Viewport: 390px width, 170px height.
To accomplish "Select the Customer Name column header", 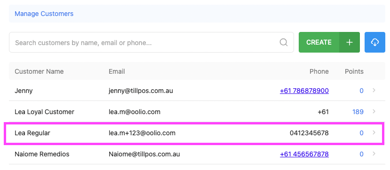I will coord(39,71).
